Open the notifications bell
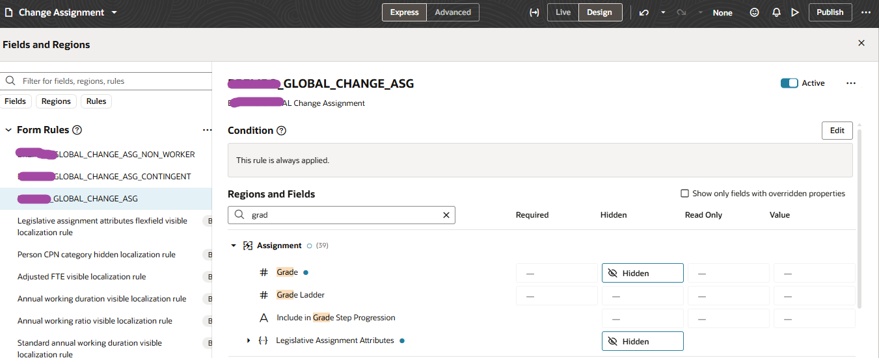This screenshot has width=879, height=358. 776,12
